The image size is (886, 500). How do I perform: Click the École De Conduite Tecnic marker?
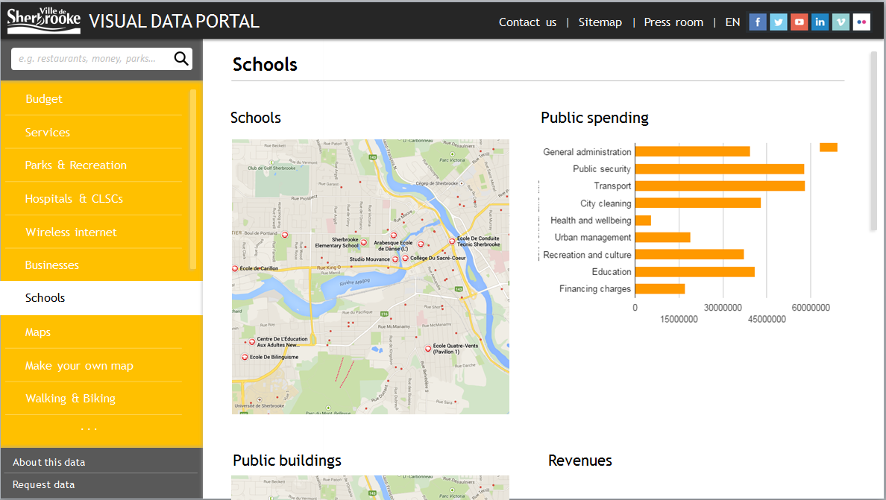point(452,241)
